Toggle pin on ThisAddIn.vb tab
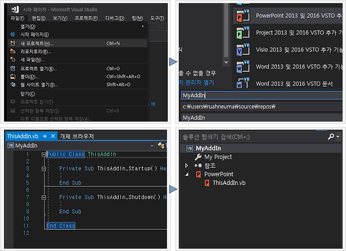The height and width of the screenshot is (251, 346). 45,136
